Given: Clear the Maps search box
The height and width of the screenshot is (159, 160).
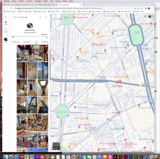Looking at the screenshot, I should [x=46, y=17].
